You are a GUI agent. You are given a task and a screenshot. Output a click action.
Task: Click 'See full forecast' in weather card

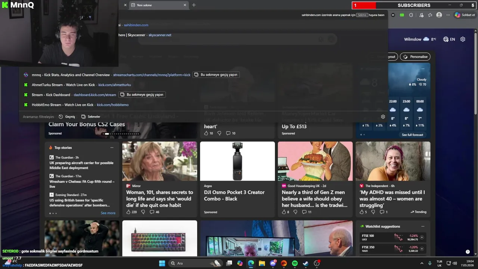point(412,135)
